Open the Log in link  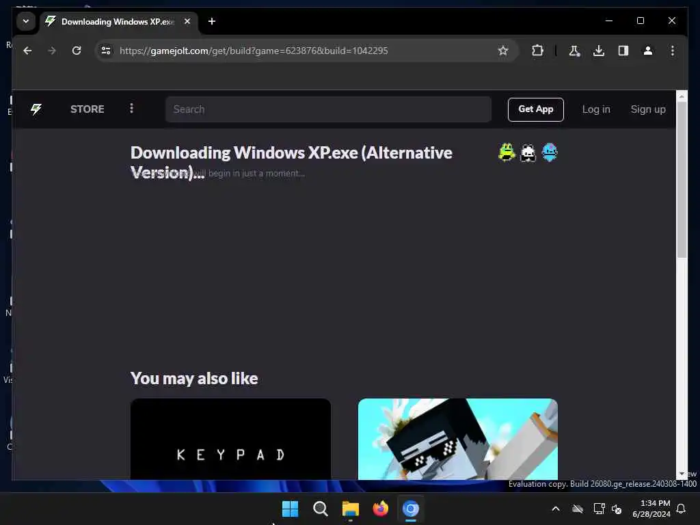point(596,109)
